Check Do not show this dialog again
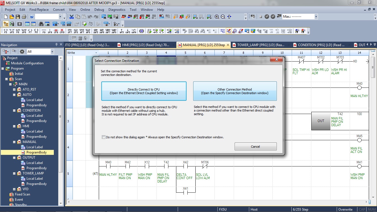377x212 pixels. (103, 137)
